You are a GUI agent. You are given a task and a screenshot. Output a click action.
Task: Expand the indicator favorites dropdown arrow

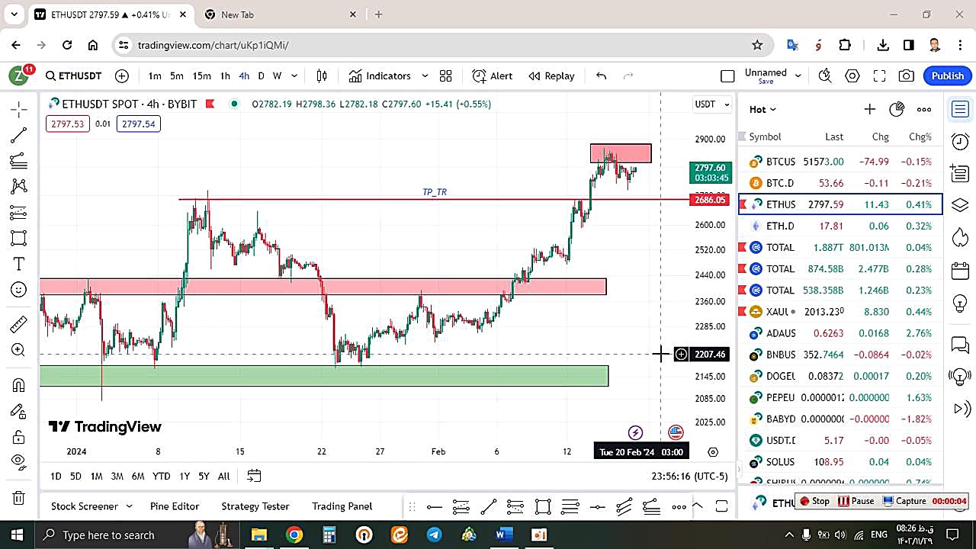(x=425, y=75)
